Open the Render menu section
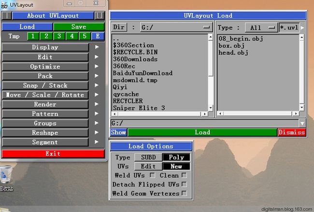The width and height of the screenshot is (314, 212). [x=45, y=104]
